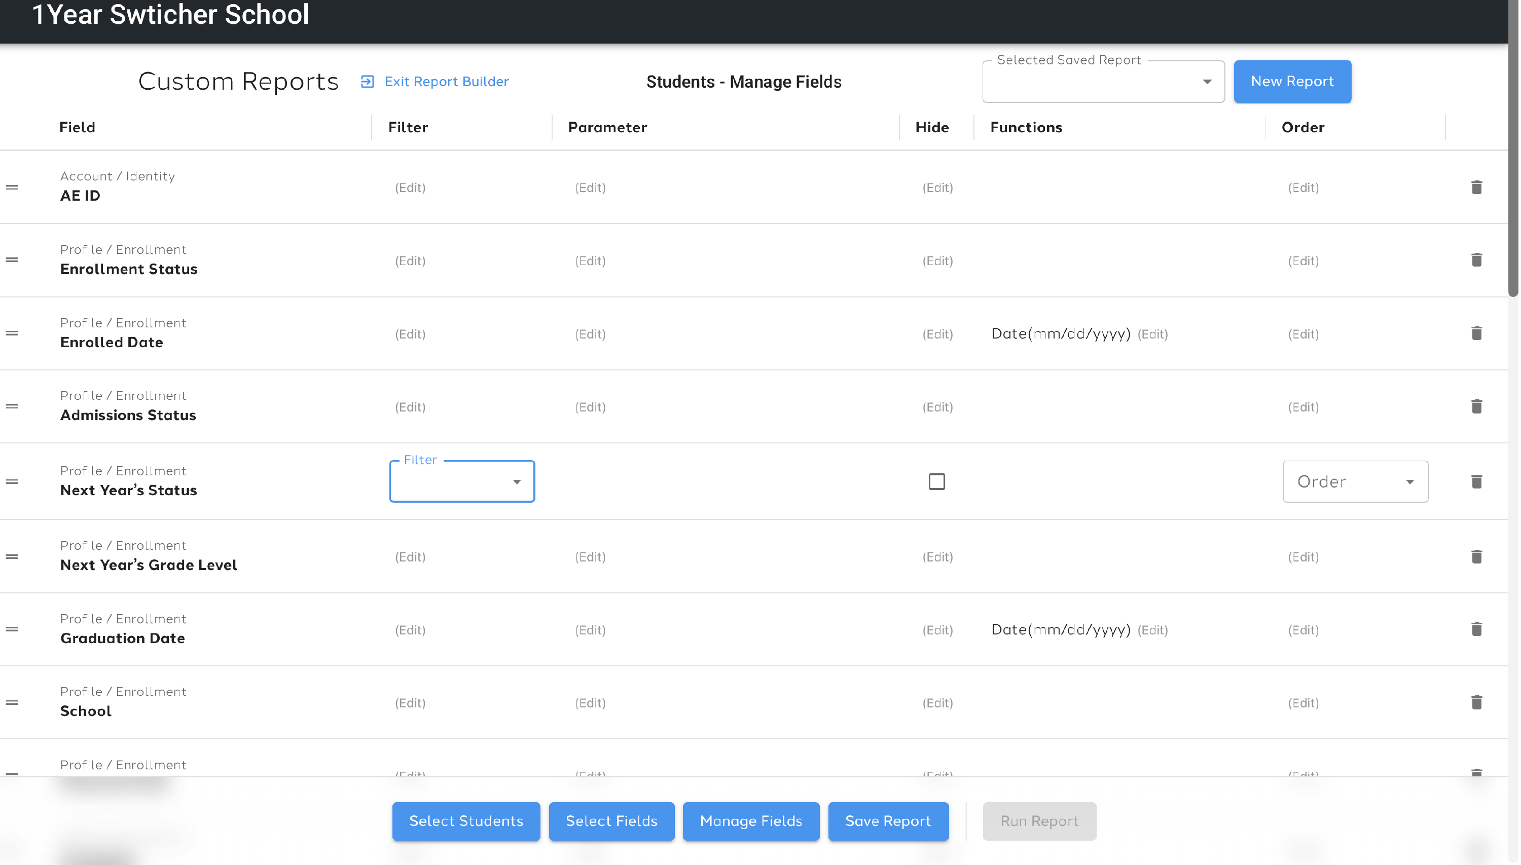This screenshot has height=865, width=1521.
Task: Edit Hide setting for AE ID
Action: coord(937,187)
